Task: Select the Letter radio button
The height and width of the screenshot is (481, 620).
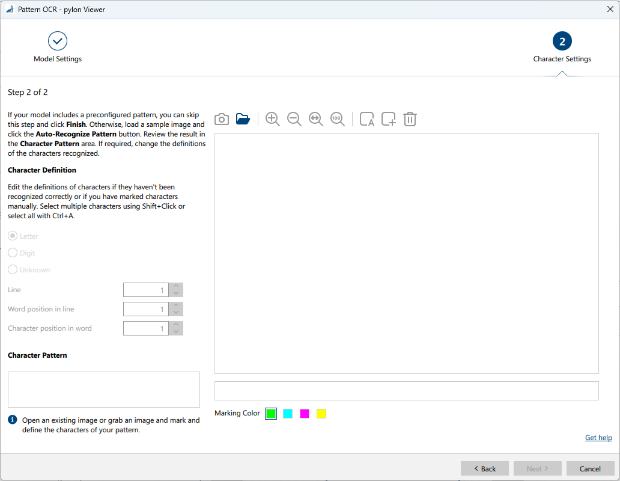Action: click(13, 236)
